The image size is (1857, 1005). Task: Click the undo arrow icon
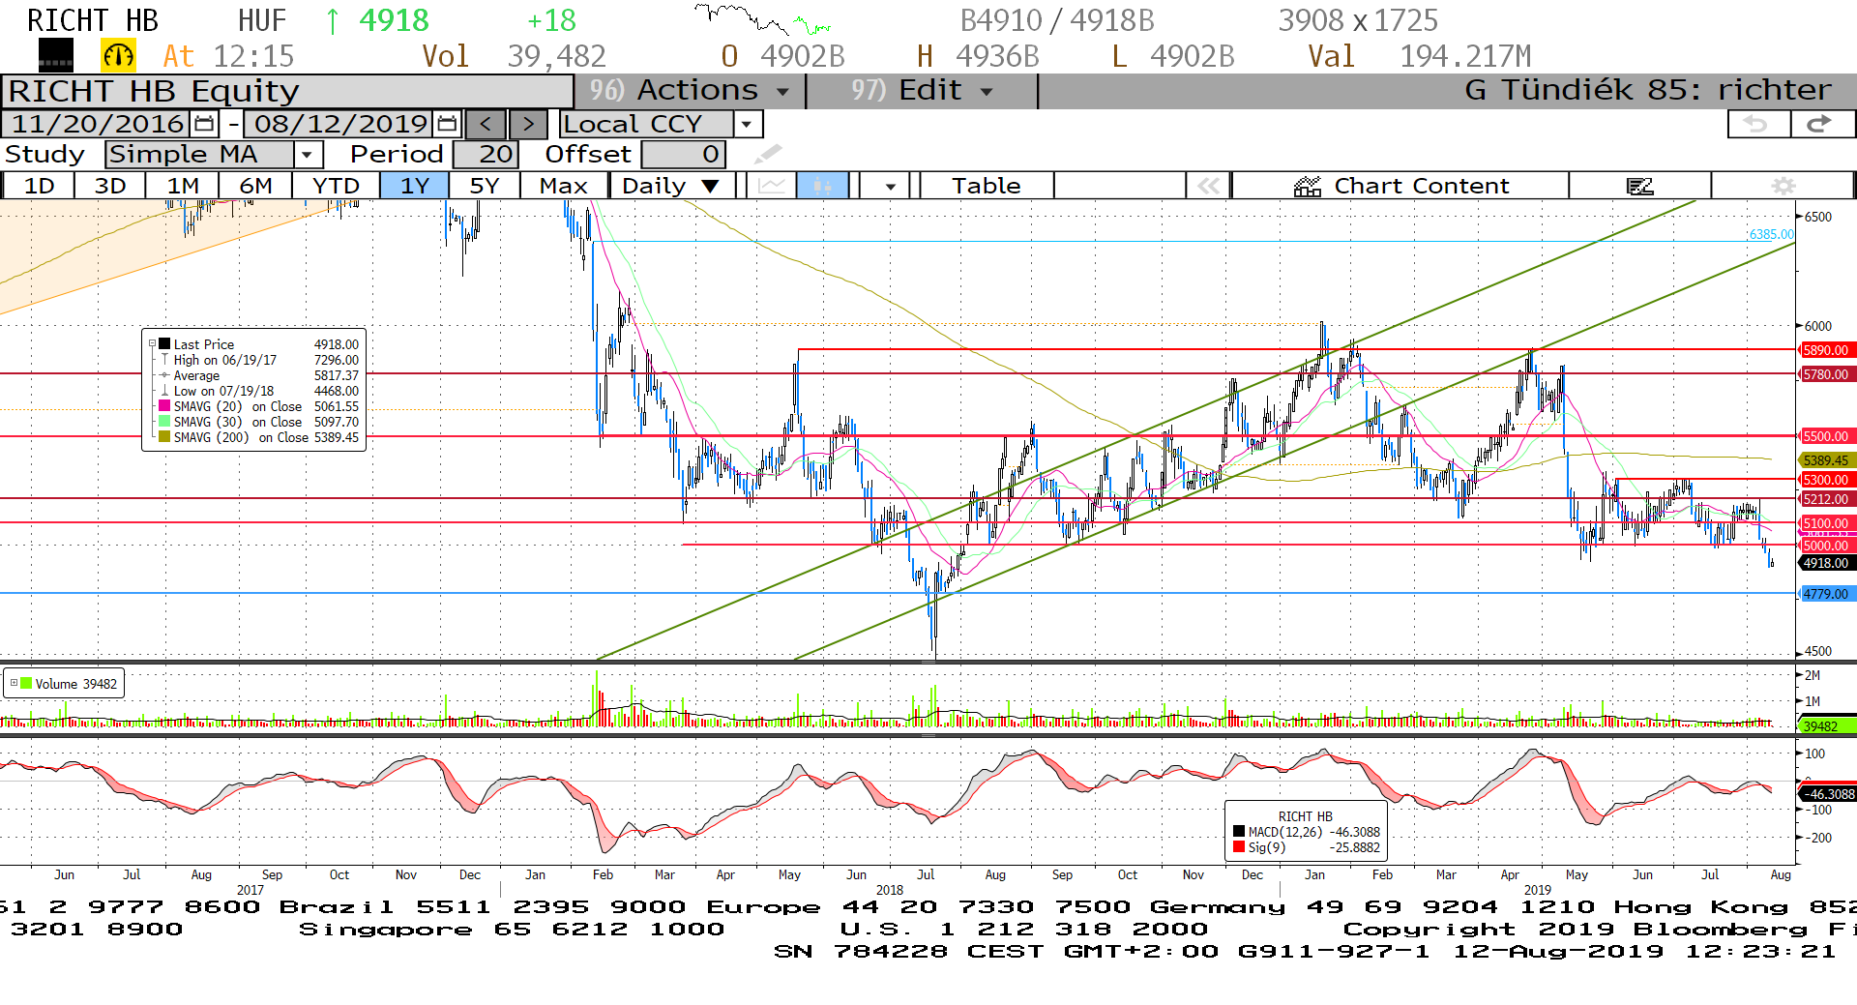click(x=1756, y=124)
